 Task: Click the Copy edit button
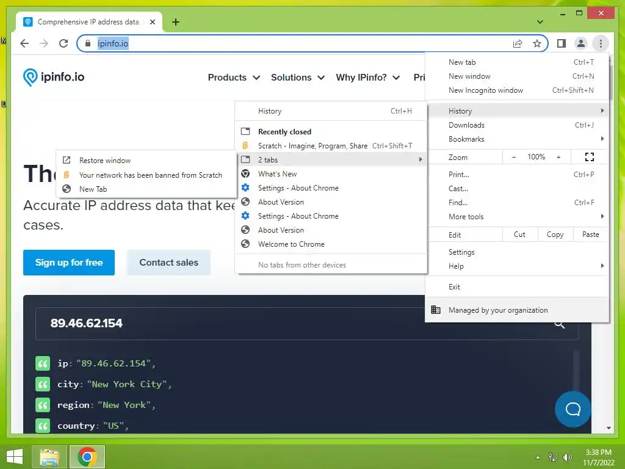[555, 234]
